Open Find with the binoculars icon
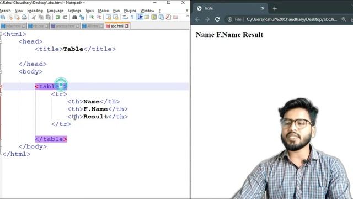353x199 pixels. [74, 17]
